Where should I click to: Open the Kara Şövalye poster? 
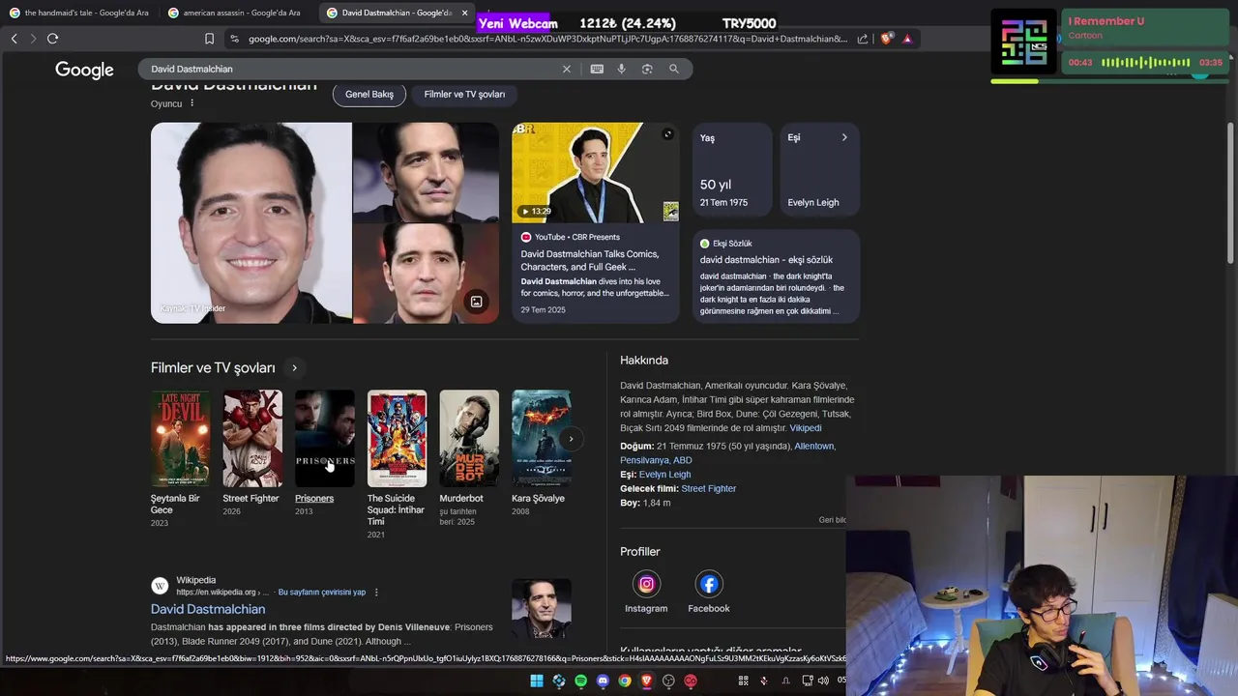pyautogui.click(x=542, y=438)
